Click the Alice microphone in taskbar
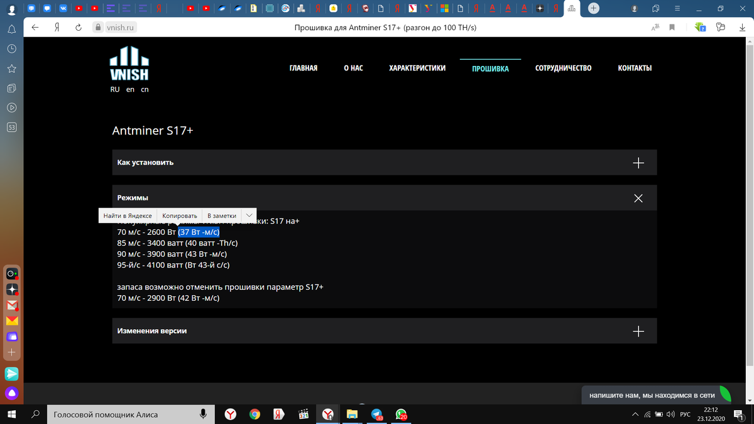The width and height of the screenshot is (754, 424). 204,414
